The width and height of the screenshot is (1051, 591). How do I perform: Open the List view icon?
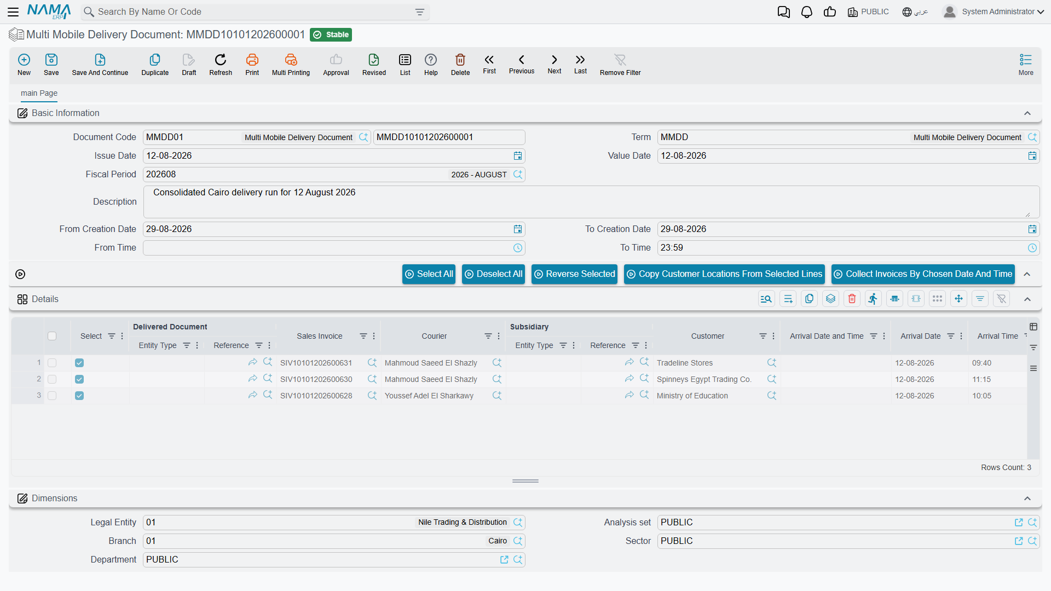tap(405, 64)
